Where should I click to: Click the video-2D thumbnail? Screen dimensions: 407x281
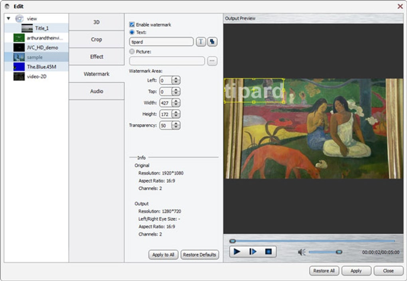pyautogui.click(x=19, y=76)
